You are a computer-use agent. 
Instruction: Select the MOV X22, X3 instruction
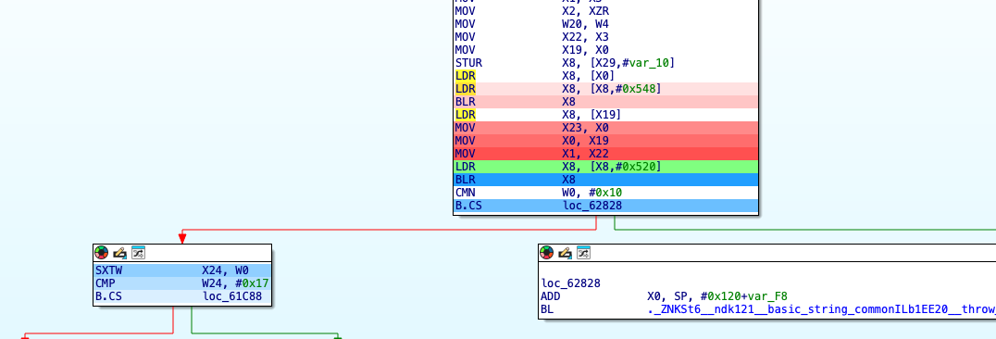tap(605, 36)
